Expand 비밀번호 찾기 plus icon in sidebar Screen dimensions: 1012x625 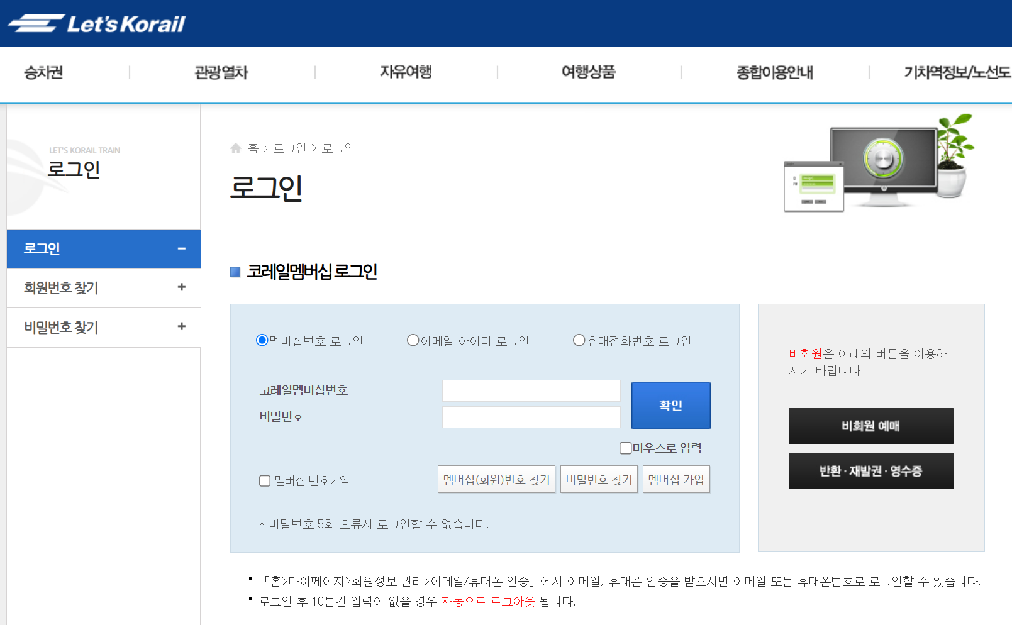182,326
